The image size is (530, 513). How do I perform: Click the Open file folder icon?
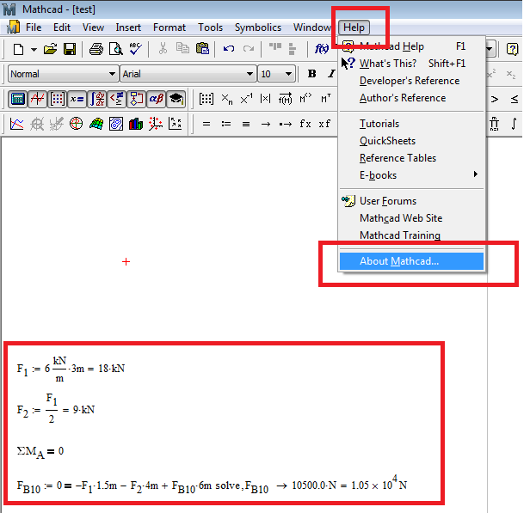point(51,49)
